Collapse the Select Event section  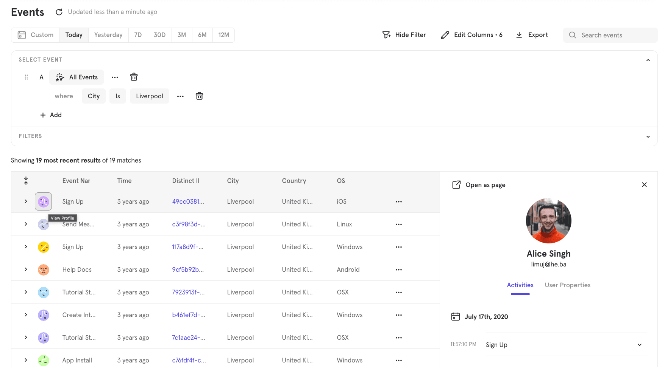pos(648,60)
